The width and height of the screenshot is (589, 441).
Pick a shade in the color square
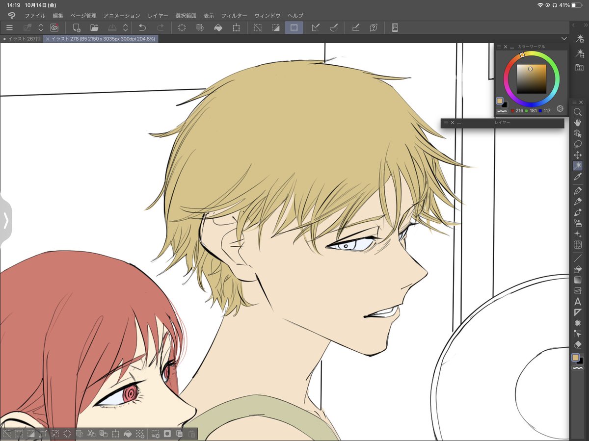click(531, 79)
